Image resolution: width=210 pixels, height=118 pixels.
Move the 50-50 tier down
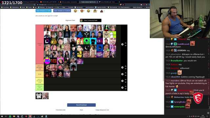point(126,75)
